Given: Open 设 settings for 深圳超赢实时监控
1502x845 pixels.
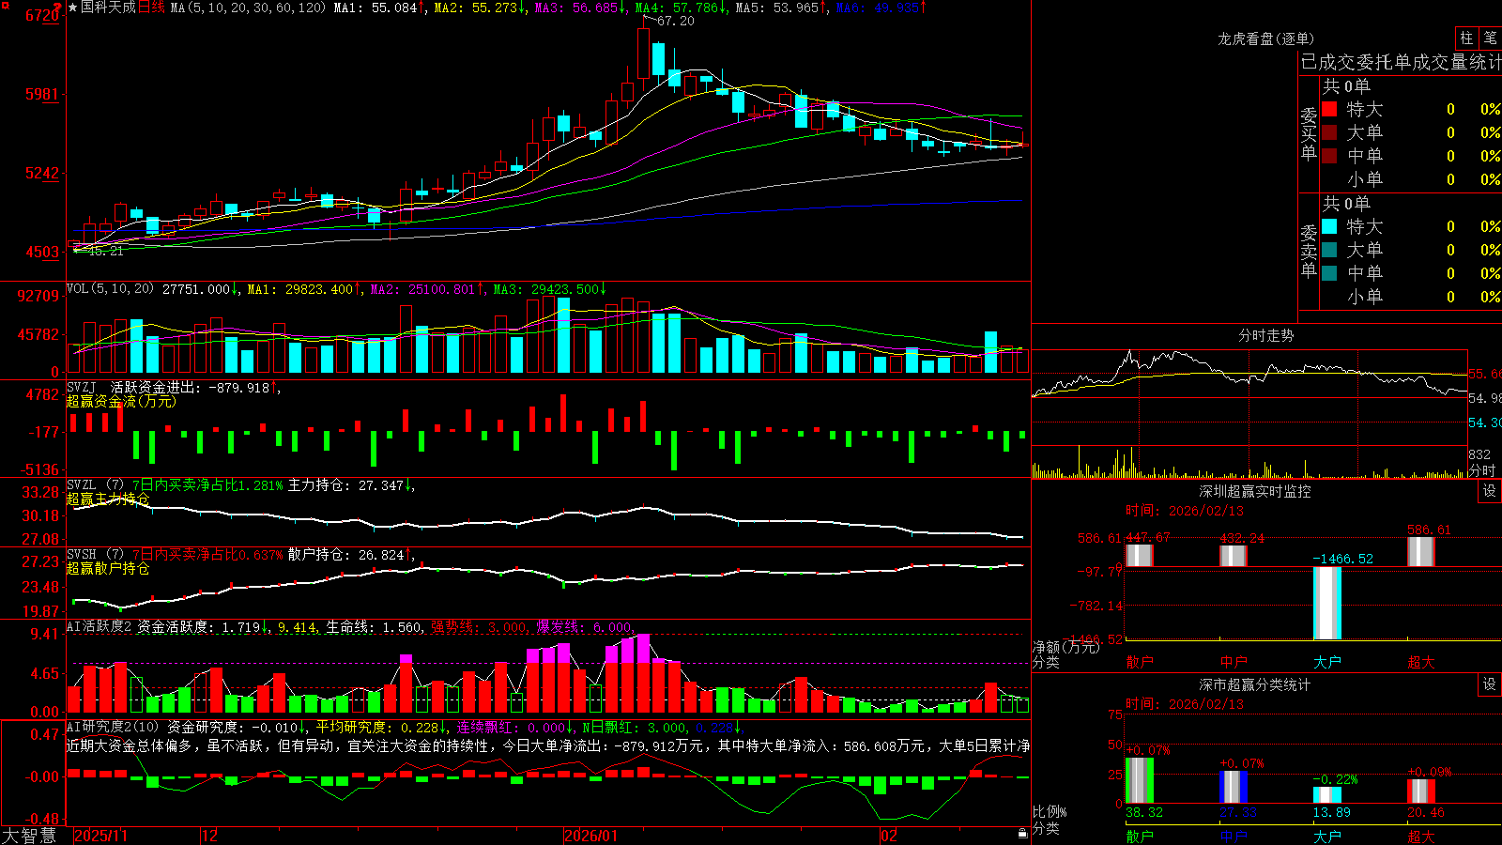Looking at the screenshot, I should [x=1490, y=491].
